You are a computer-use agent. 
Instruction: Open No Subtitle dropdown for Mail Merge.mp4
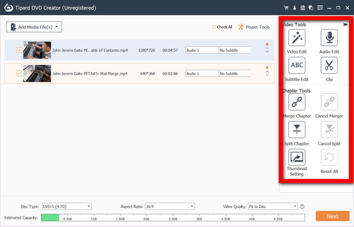[x=235, y=74]
